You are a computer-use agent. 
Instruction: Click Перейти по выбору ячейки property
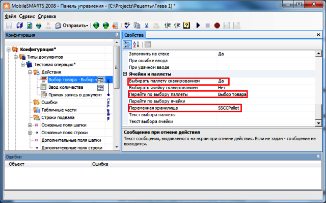coord(157,101)
